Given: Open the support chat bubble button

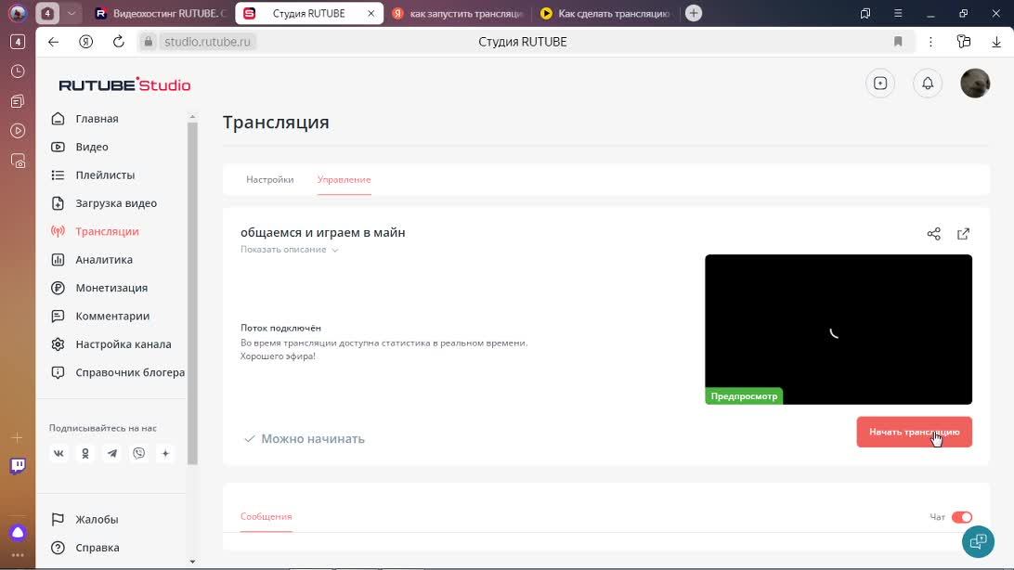Looking at the screenshot, I should coord(978,541).
